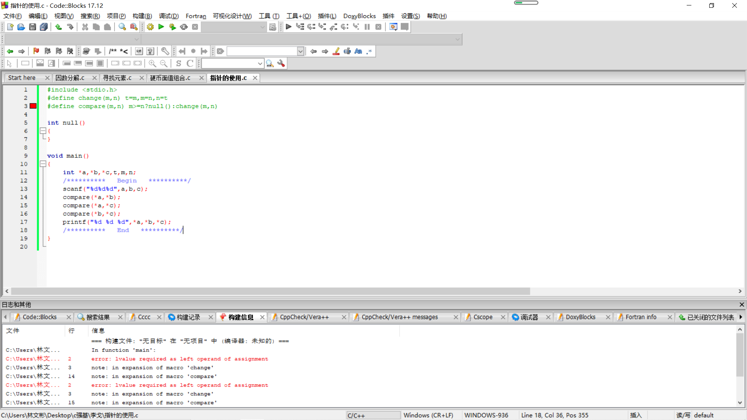
Task: Run the program with green play icon
Action: 161,27
